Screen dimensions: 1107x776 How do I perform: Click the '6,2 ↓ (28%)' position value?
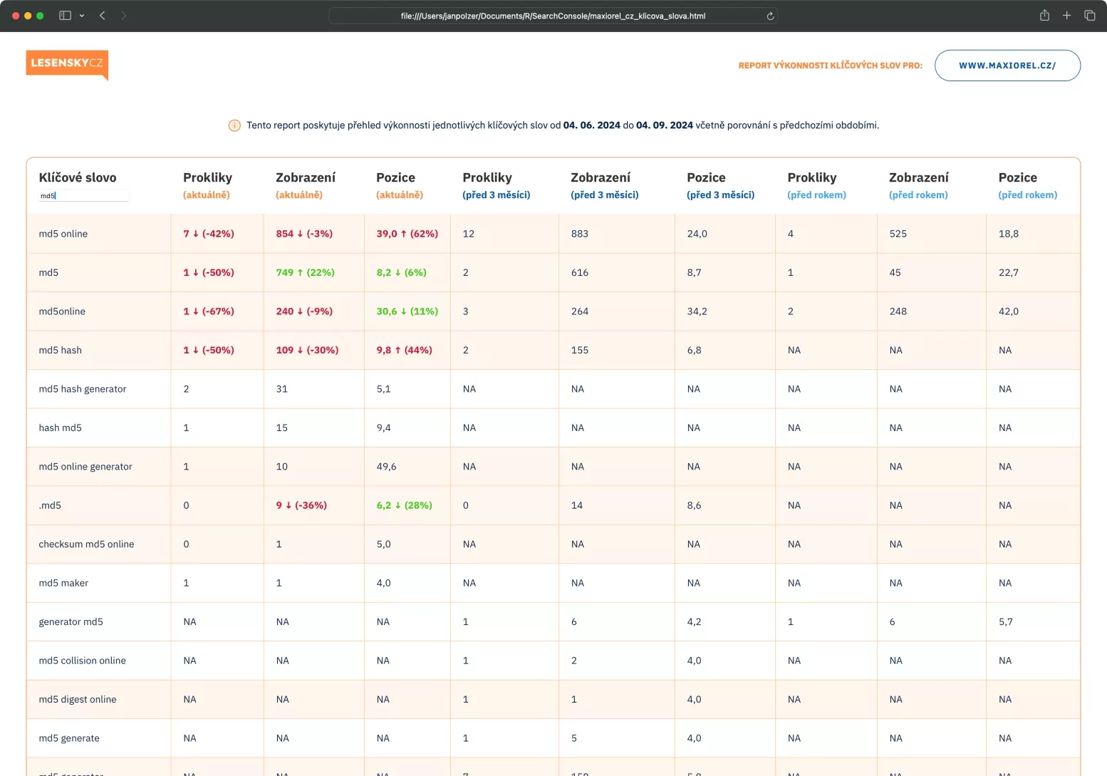pyautogui.click(x=404, y=505)
